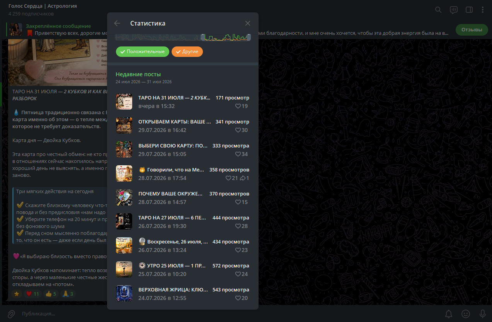Click 341 просмотр view count

pyautogui.click(x=232, y=122)
